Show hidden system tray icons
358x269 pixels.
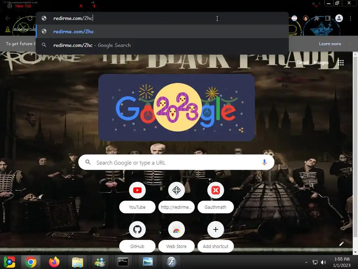pyautogui.click(x=306, y=262)
